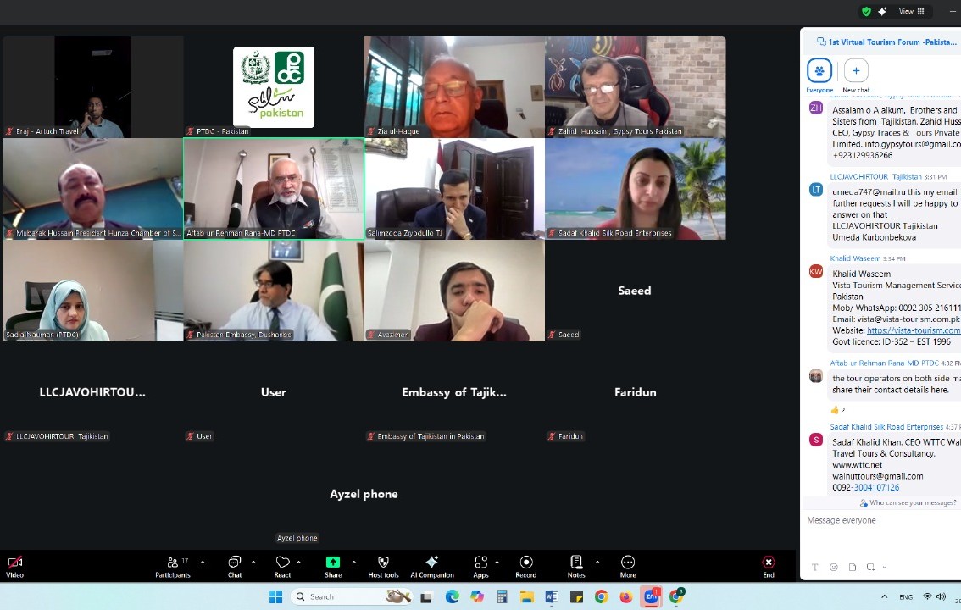Open the vista-tourism.com website link
The width and height of the screenshot is (961, 610).
click(914, 330)
